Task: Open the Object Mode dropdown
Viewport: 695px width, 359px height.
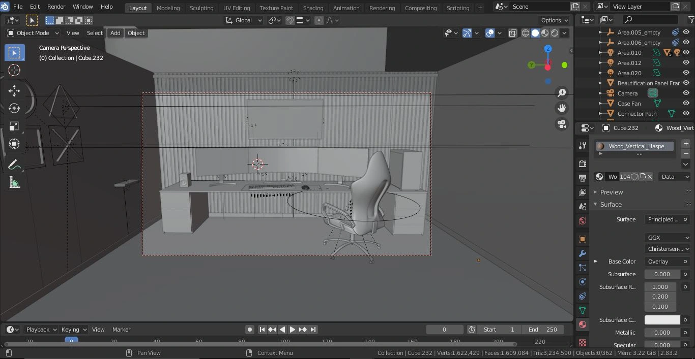Action: point(33,33)
